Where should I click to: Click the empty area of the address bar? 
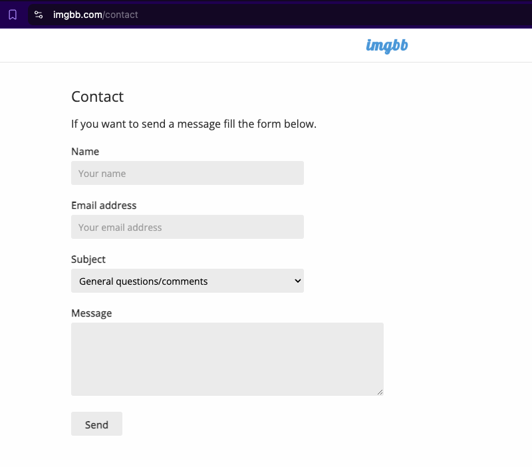pyautogui.click(x=332, y=15)
